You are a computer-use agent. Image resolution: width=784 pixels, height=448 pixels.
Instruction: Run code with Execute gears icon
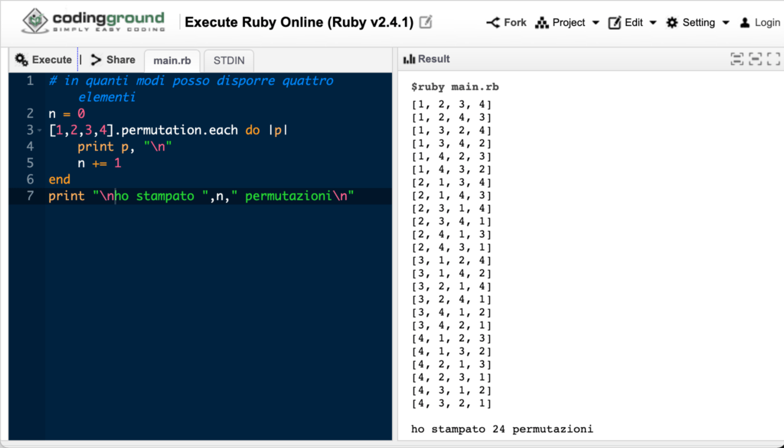click(x=21, y=60)
